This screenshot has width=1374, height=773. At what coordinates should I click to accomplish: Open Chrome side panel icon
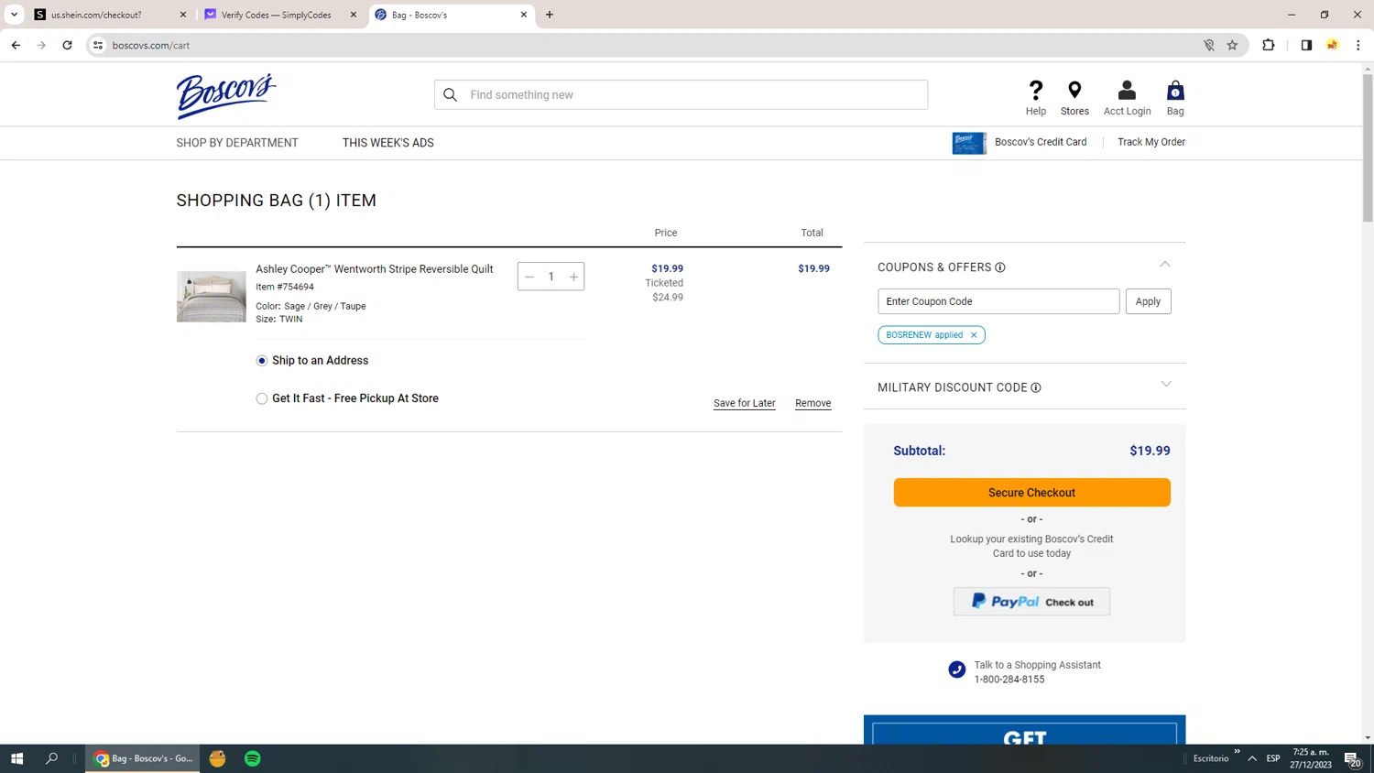(x=1306, y=45)
